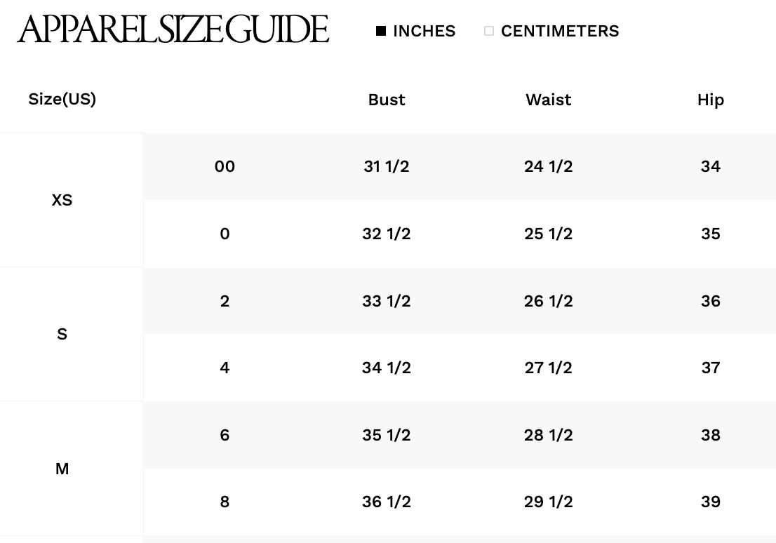
Task: Click the Size(US) column header
Action: point(62,99)
